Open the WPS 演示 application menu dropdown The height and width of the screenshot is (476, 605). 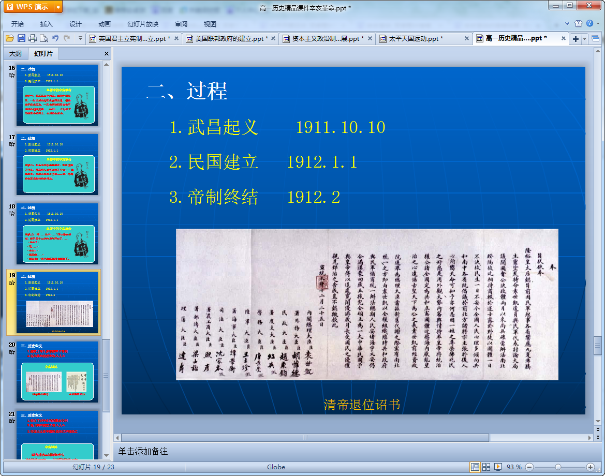coord(58,7)
